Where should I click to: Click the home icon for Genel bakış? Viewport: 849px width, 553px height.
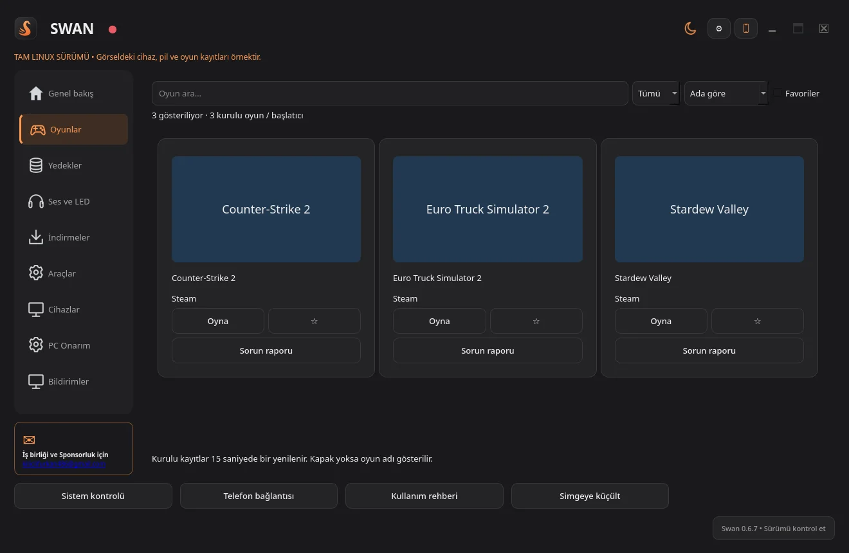click(36, 93)
